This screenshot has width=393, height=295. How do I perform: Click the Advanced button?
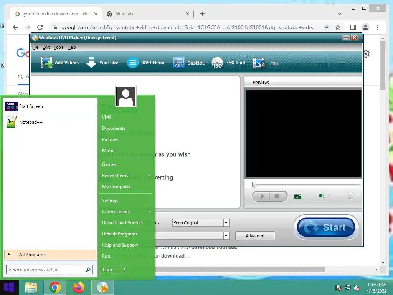tap(255, 236)
